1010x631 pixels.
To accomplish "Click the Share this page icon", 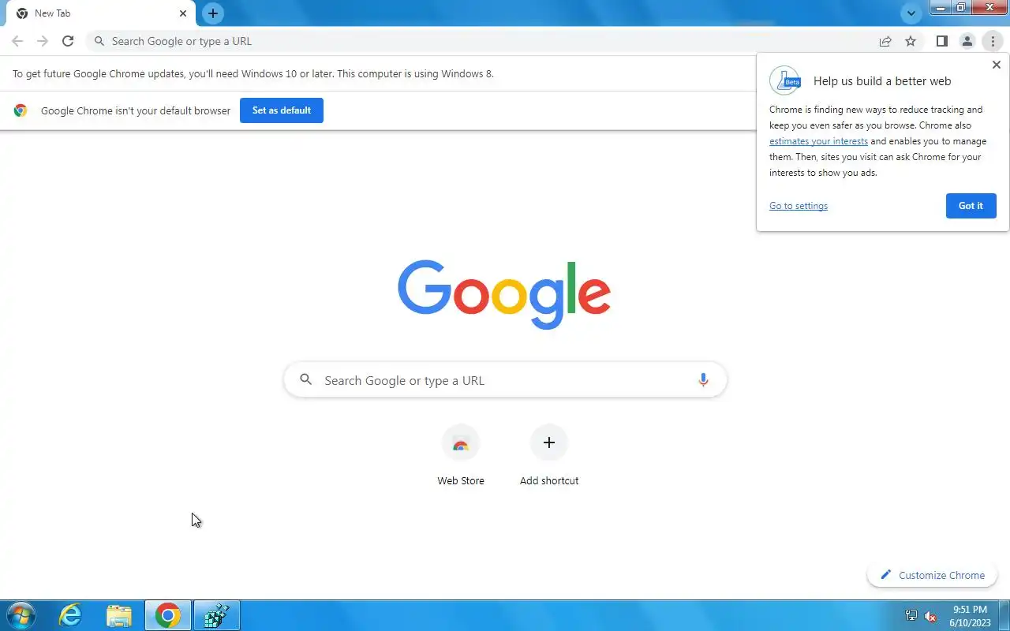I will (x=885, y=41).
